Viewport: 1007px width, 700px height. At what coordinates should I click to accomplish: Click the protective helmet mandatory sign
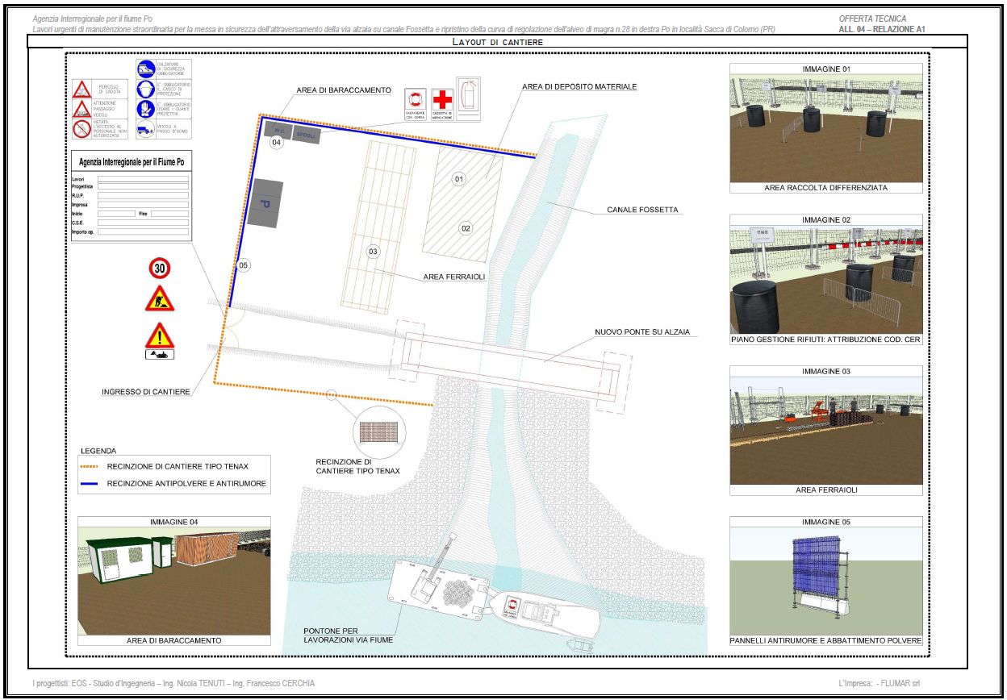146,89
